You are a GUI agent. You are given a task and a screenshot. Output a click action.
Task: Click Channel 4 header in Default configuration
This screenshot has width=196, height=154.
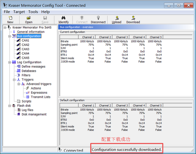[x=138, y=105]
